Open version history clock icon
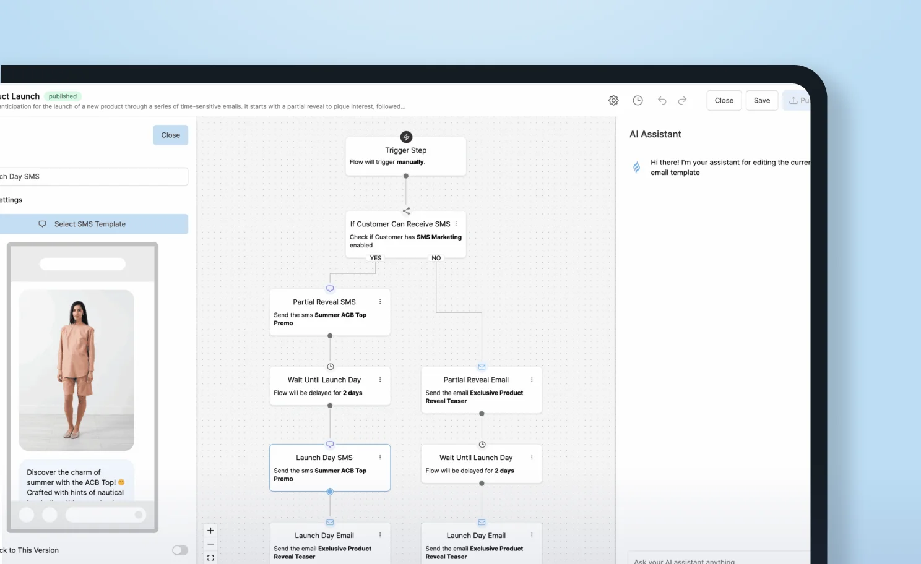 (x=638, y=100)
